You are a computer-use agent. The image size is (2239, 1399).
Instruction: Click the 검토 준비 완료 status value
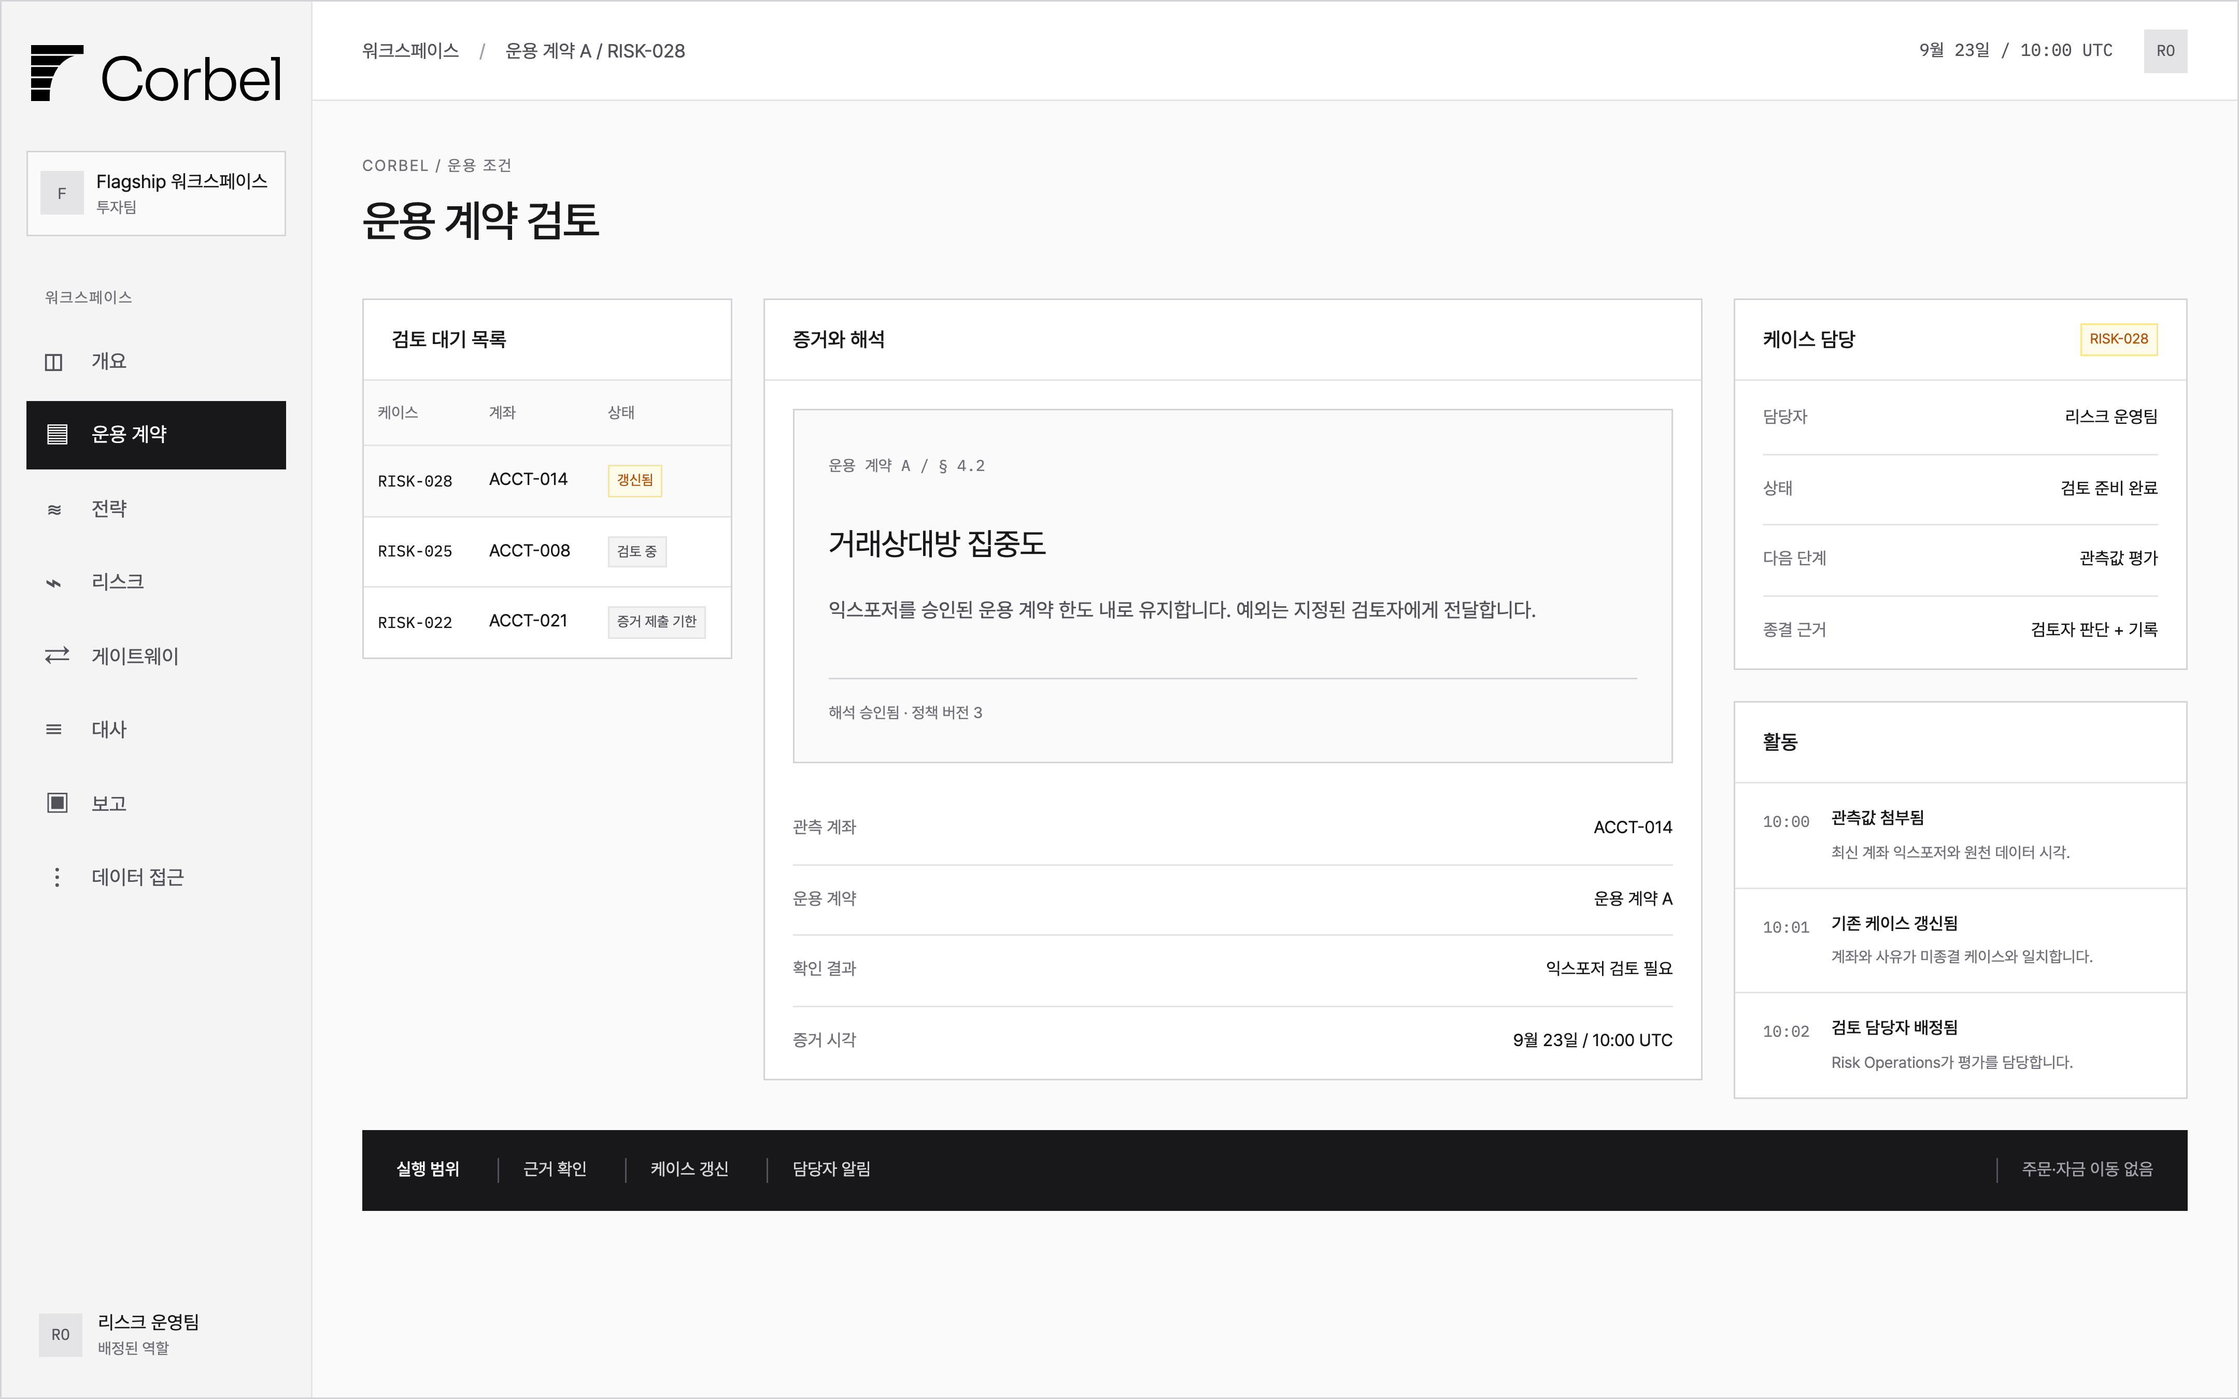coord(2108,489)
